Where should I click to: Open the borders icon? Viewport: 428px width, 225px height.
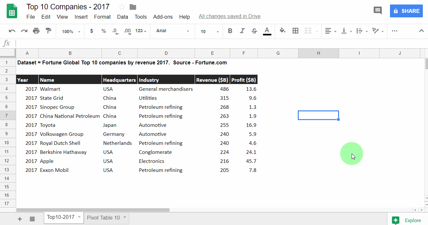pyautogui.click(x=295, y=31)
